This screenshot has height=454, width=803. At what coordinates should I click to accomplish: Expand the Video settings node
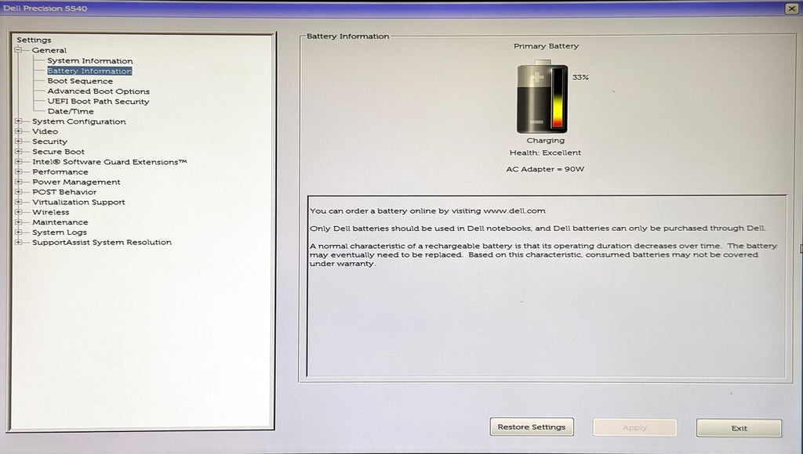click(x=17, y=132)
